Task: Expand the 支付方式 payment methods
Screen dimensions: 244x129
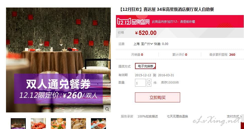Action: [x=234, y=116]
